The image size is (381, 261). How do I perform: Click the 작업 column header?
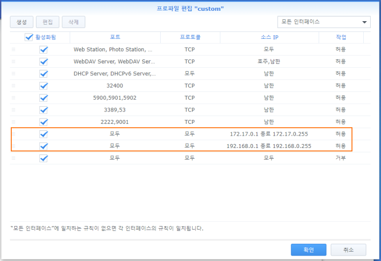[341, 37]
